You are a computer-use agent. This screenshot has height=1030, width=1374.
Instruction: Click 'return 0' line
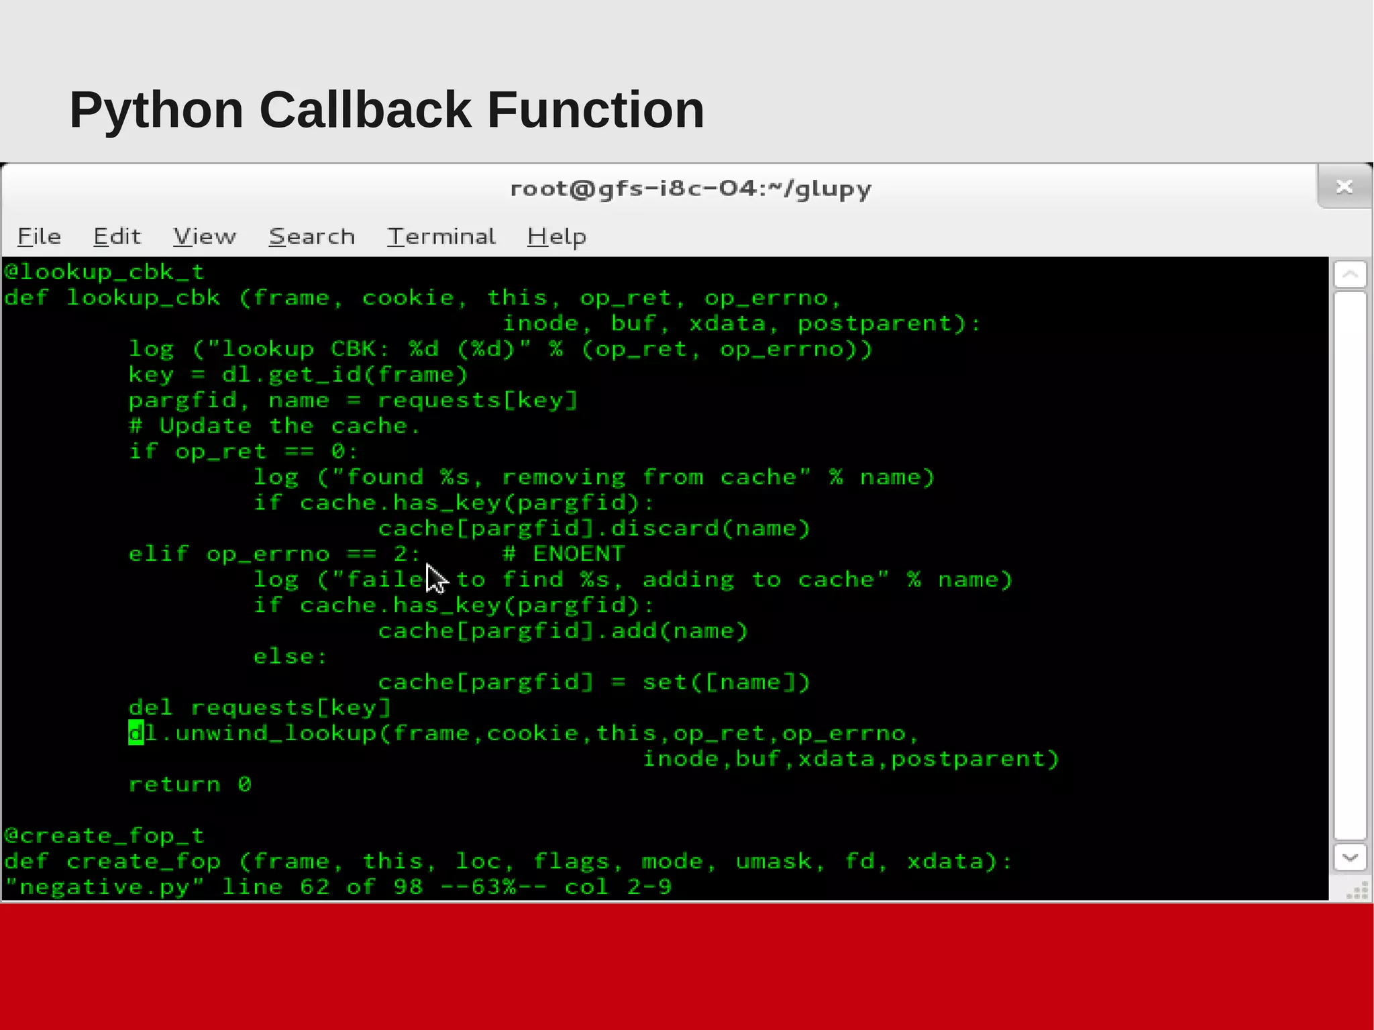(x=190, y=784)
